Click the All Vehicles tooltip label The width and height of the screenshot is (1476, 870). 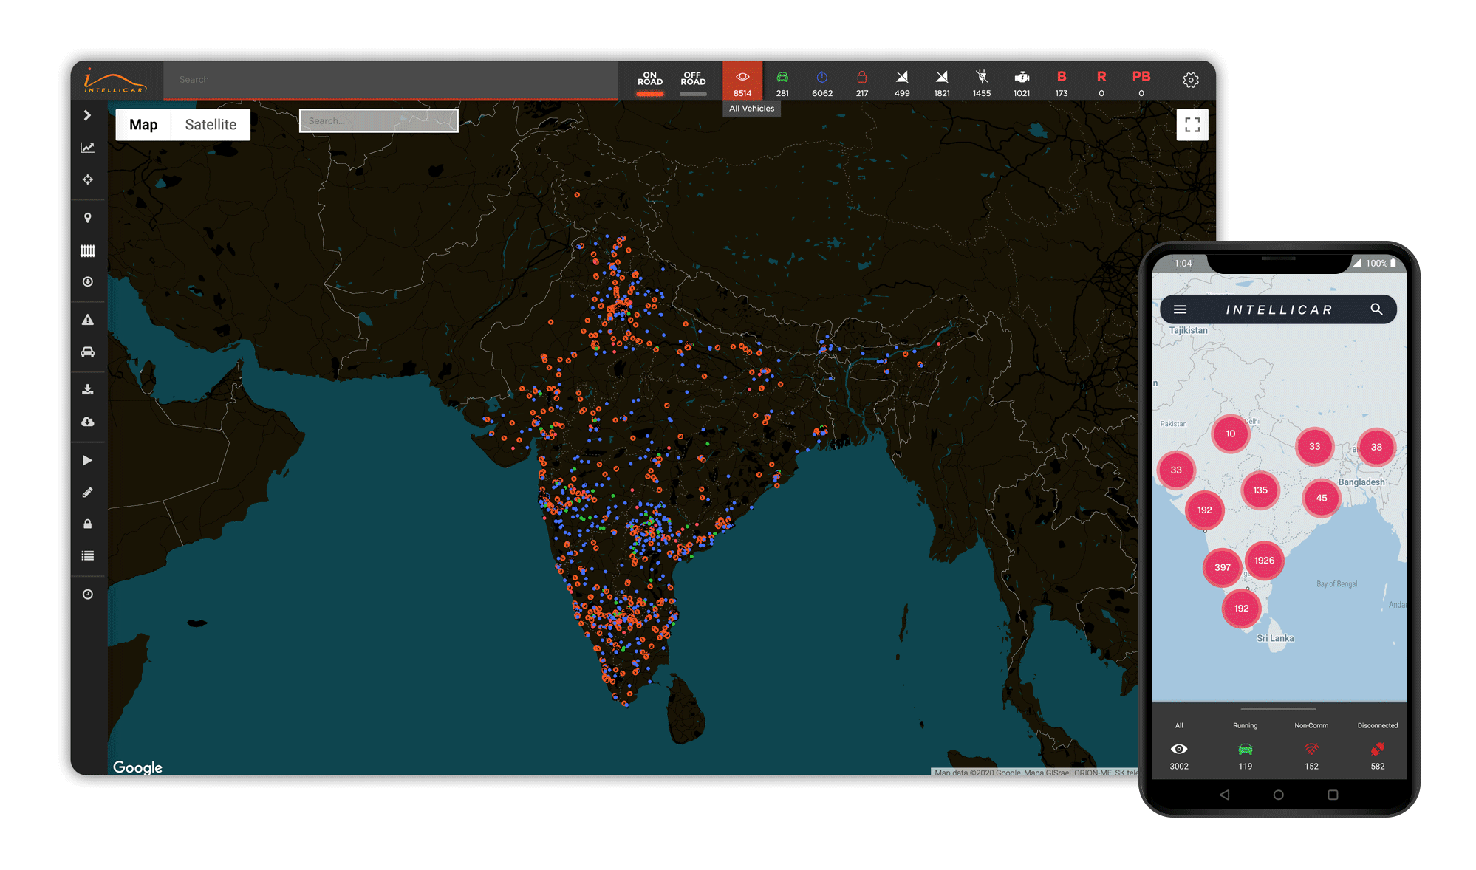pyautogui.click(x=752, y=109)
